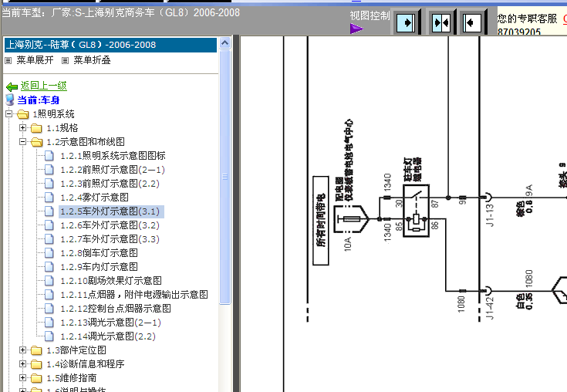Click 菜单折叠 to collapse all menus
This screenshot has width=567, height=392.
pyautogui.click(x=92, y=60)
